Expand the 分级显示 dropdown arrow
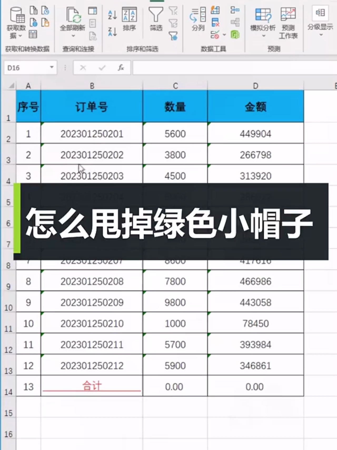 (x=321, y=35)
